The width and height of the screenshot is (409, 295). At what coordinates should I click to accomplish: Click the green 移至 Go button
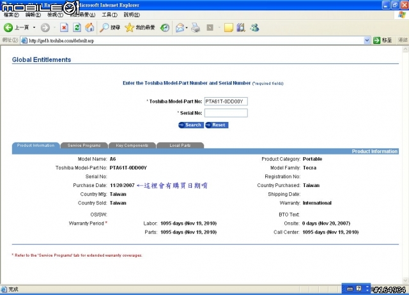click(383, 40)
